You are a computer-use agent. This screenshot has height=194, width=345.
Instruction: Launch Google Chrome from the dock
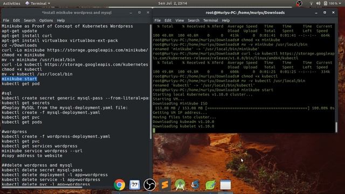click(x=120, y=185)
